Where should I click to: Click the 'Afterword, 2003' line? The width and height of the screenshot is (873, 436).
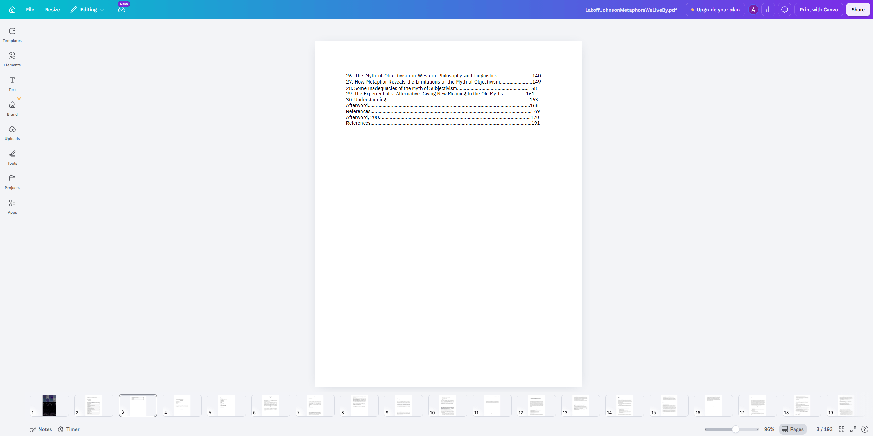click(443, 117)
